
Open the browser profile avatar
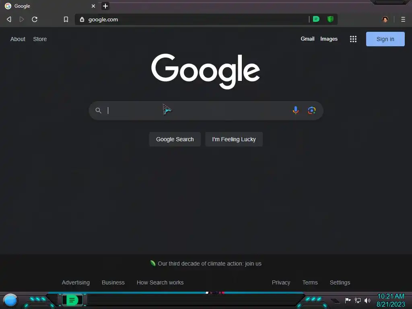coord(385,19)
